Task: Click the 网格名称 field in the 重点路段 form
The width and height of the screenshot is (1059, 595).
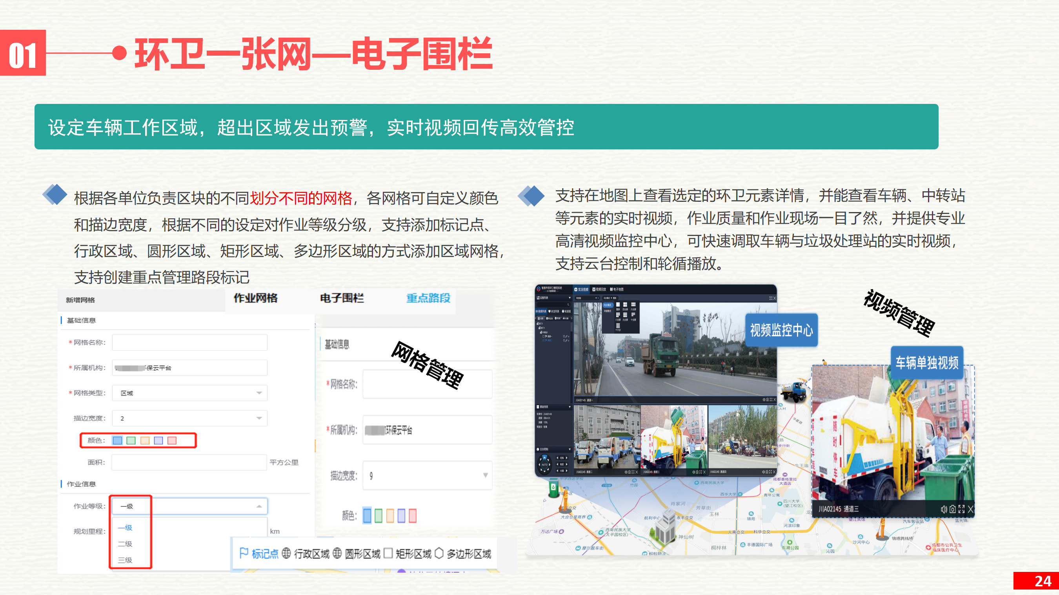Action: 427,384
